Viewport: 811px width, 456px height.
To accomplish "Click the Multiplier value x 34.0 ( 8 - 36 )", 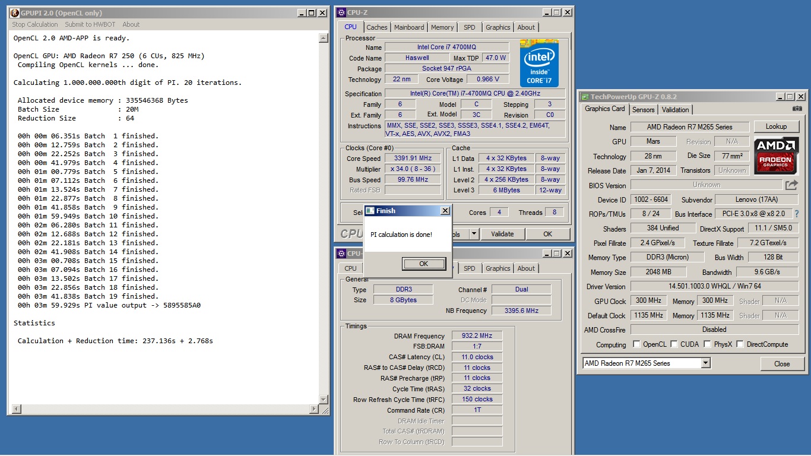I will point(413,169).
